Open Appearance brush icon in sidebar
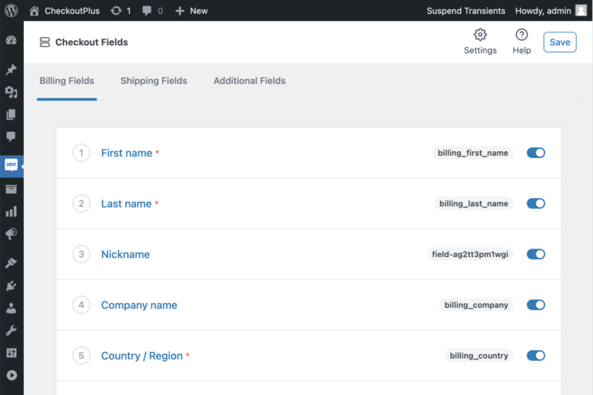 point(12,263)
